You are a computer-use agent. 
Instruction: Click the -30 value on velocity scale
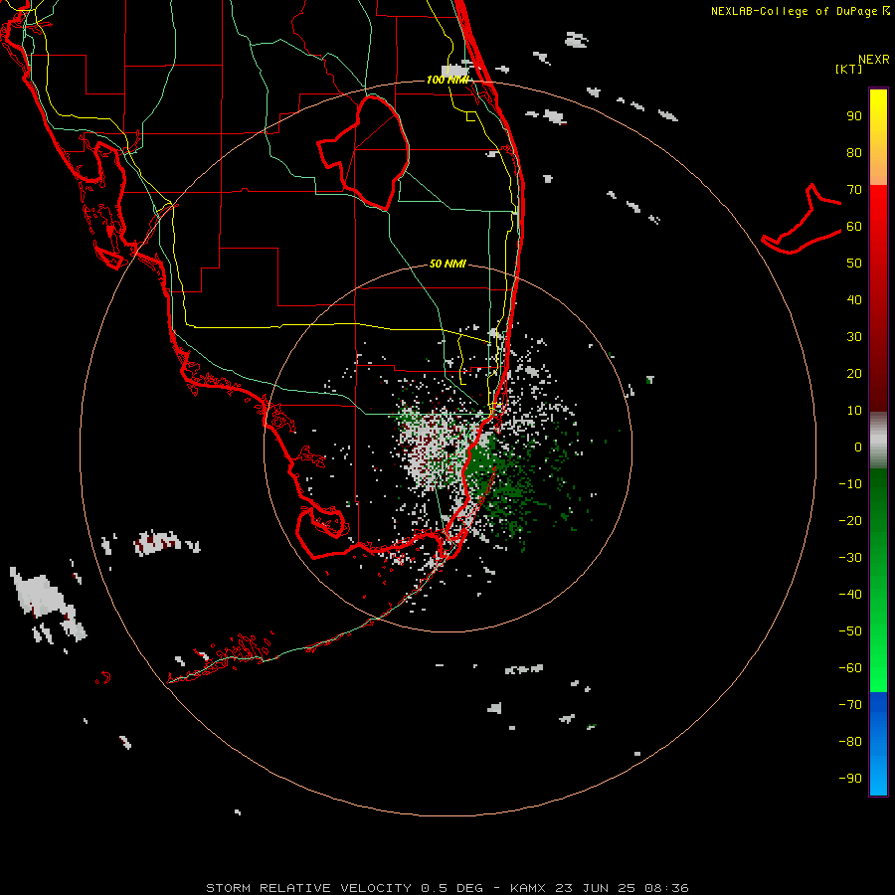850,558
